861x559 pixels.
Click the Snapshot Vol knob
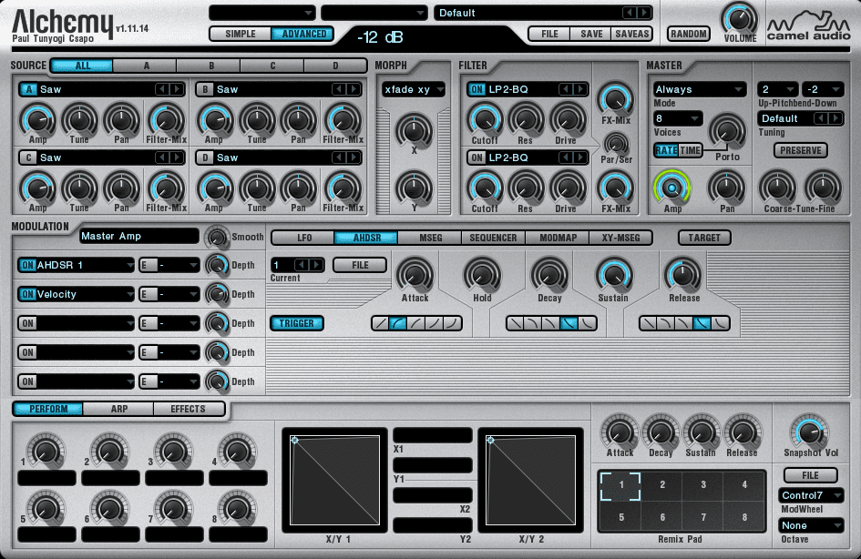pos(810,432)
